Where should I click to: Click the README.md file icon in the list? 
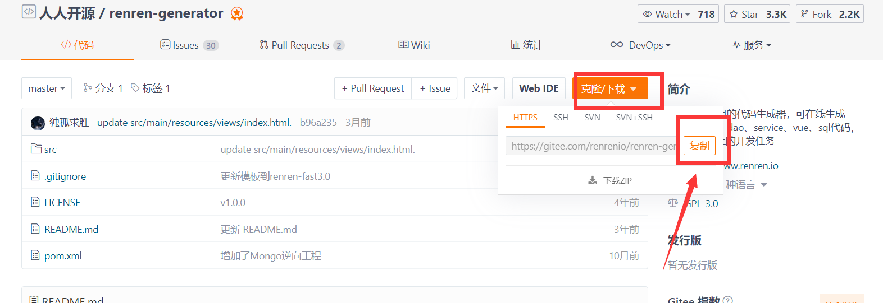pyautogui.click(x=35, y=229)
